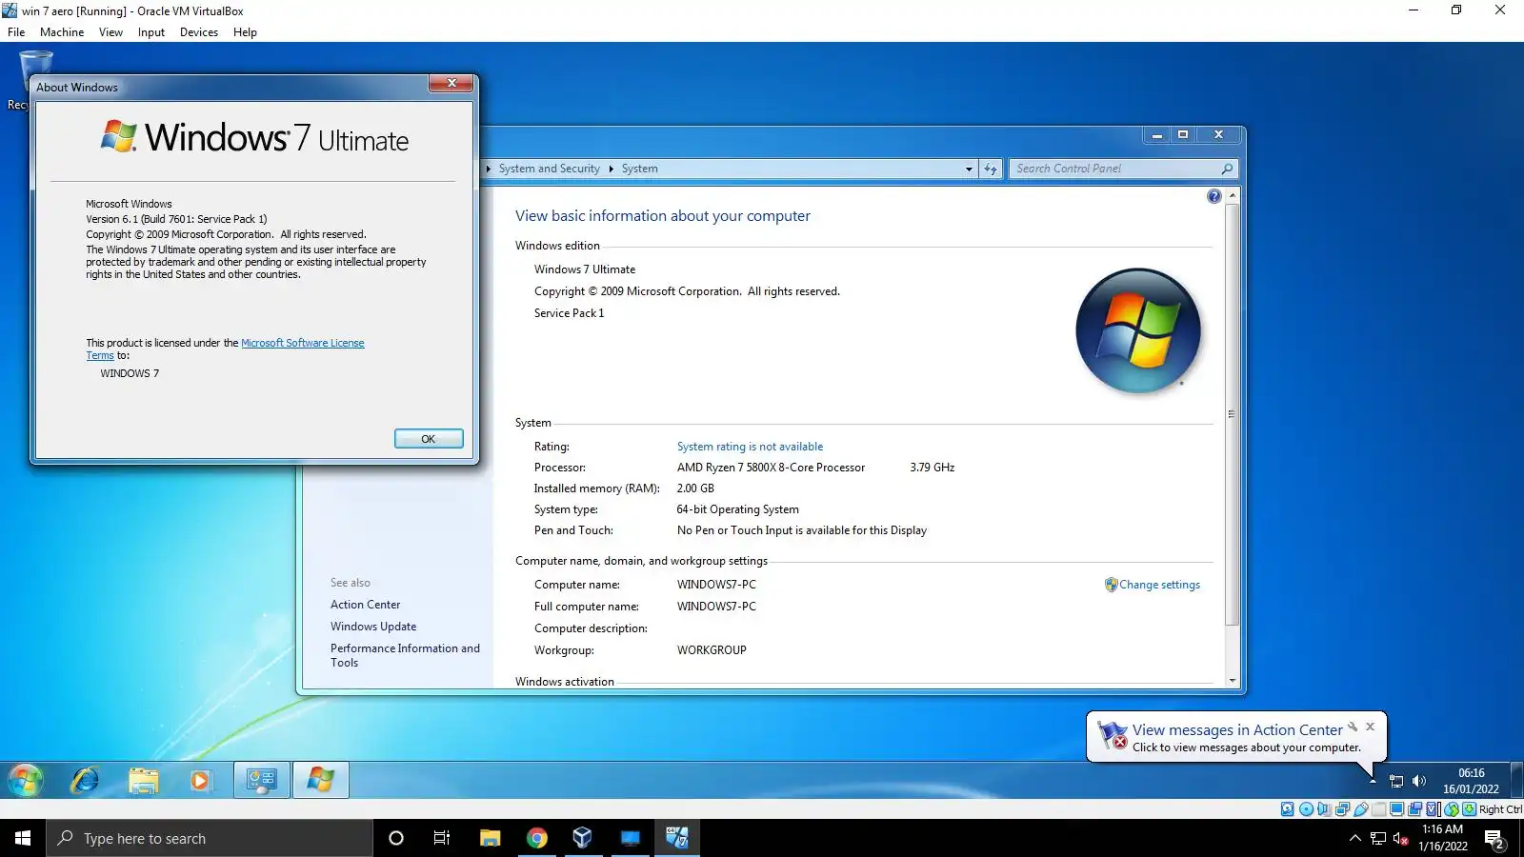Click the VirtualBox green-arrow keyboard capture indicator
This screenshot has height=857, width=1524.
[x=1470, y=809]
